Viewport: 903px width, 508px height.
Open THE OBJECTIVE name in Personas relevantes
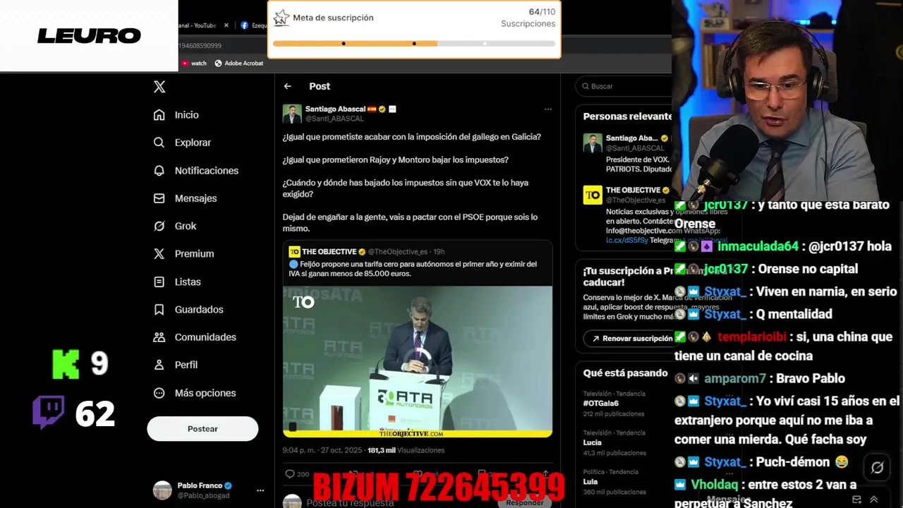[633, 190]
